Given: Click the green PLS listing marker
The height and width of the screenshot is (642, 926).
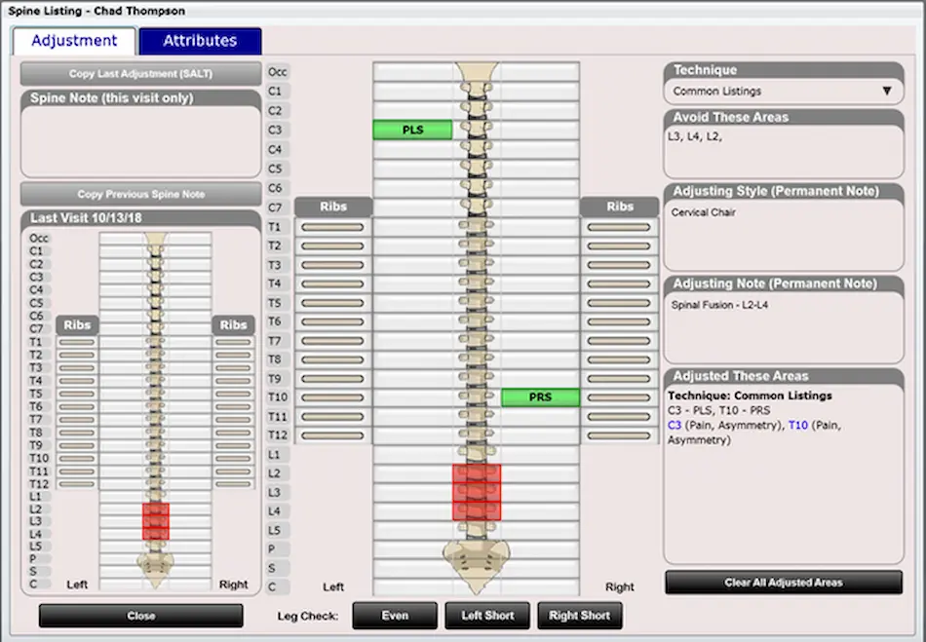Looking at the screenshot, I should (412, 128).
